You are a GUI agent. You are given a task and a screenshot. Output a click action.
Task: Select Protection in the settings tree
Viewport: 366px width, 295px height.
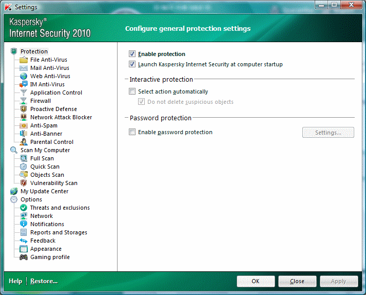tap(34, 51)
